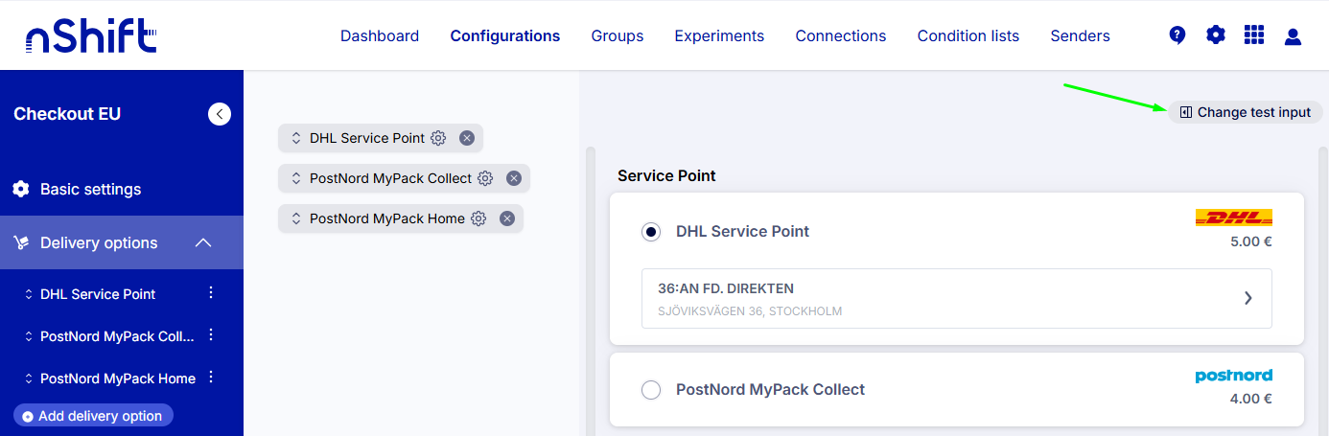Viewport: 1329px width, 436px height.
Task: Expand the 36:AN FD. DIREKTEN pickup point chevron
Action: pos(1247,298)
